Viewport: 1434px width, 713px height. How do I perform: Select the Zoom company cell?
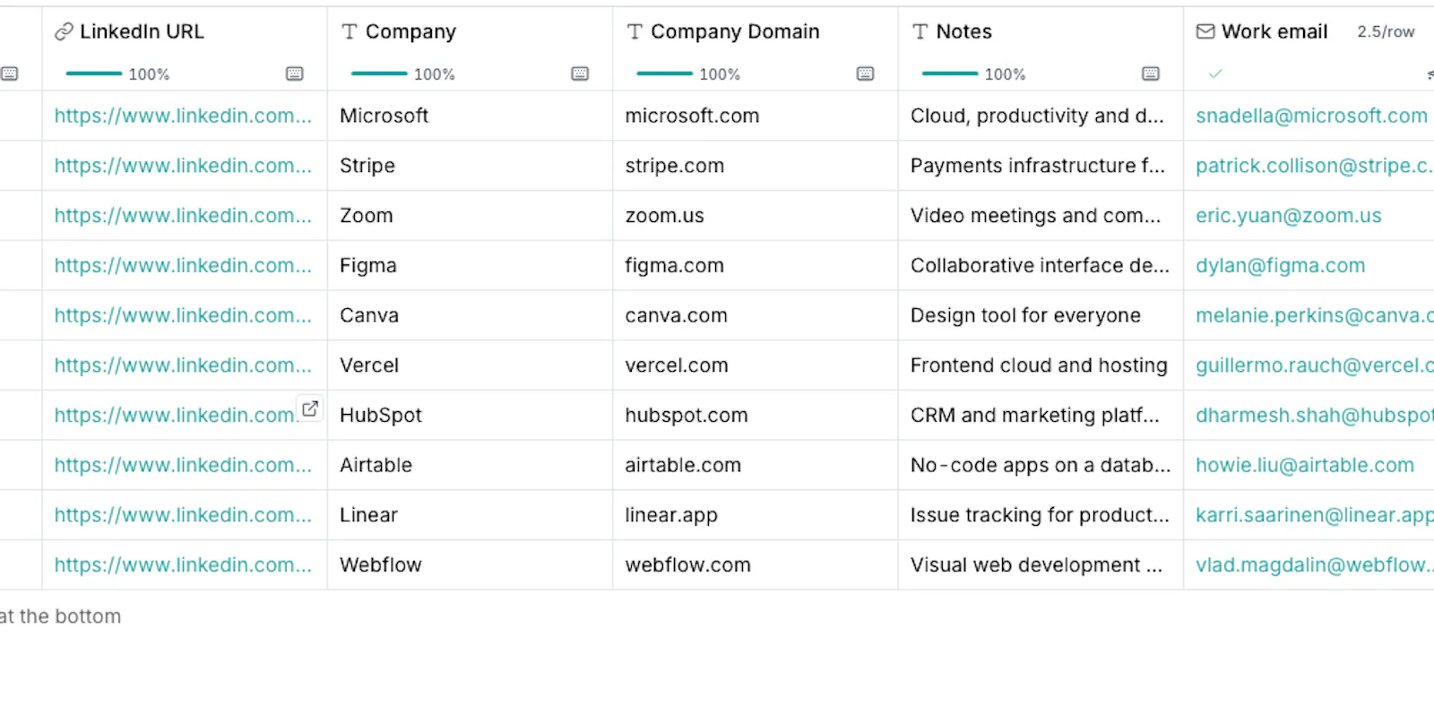[471, 216]
